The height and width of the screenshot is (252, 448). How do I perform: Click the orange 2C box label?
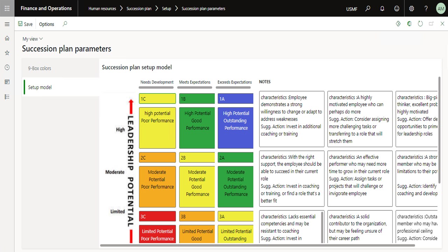(157, 157)
